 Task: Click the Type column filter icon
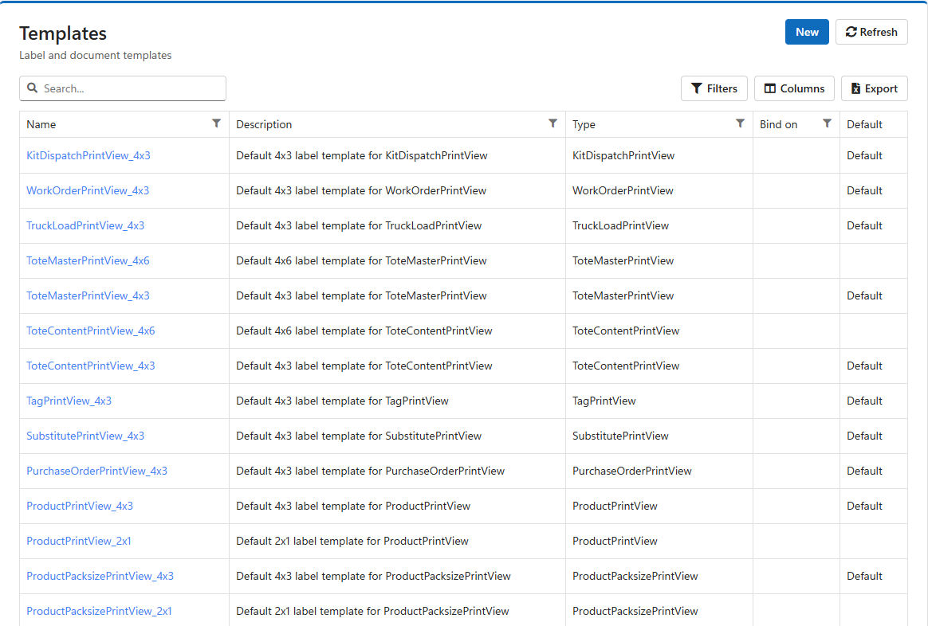(741, 123)
